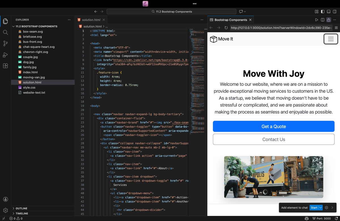Image resolution: width=340 pixels, height=221 pixels.
Task: Open the Accounts menu icon
Action: point(5,199)
